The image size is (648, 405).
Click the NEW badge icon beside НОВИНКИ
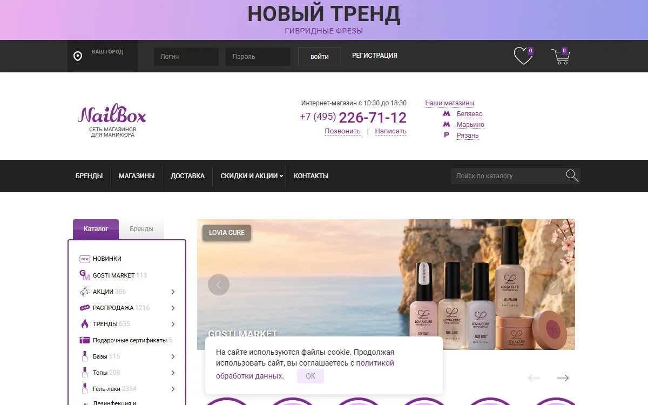(84, 259)
